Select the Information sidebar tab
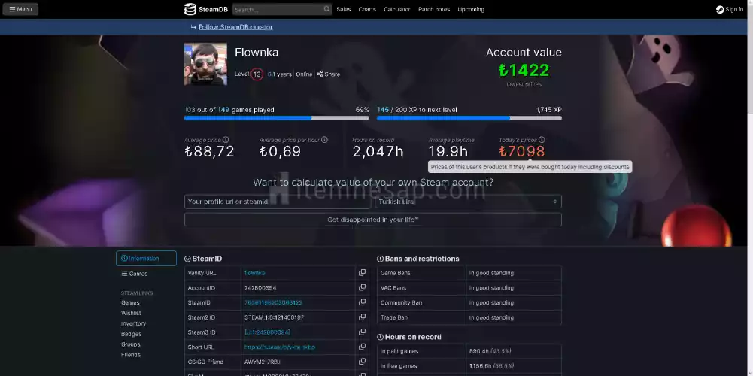 coord(146,259)
